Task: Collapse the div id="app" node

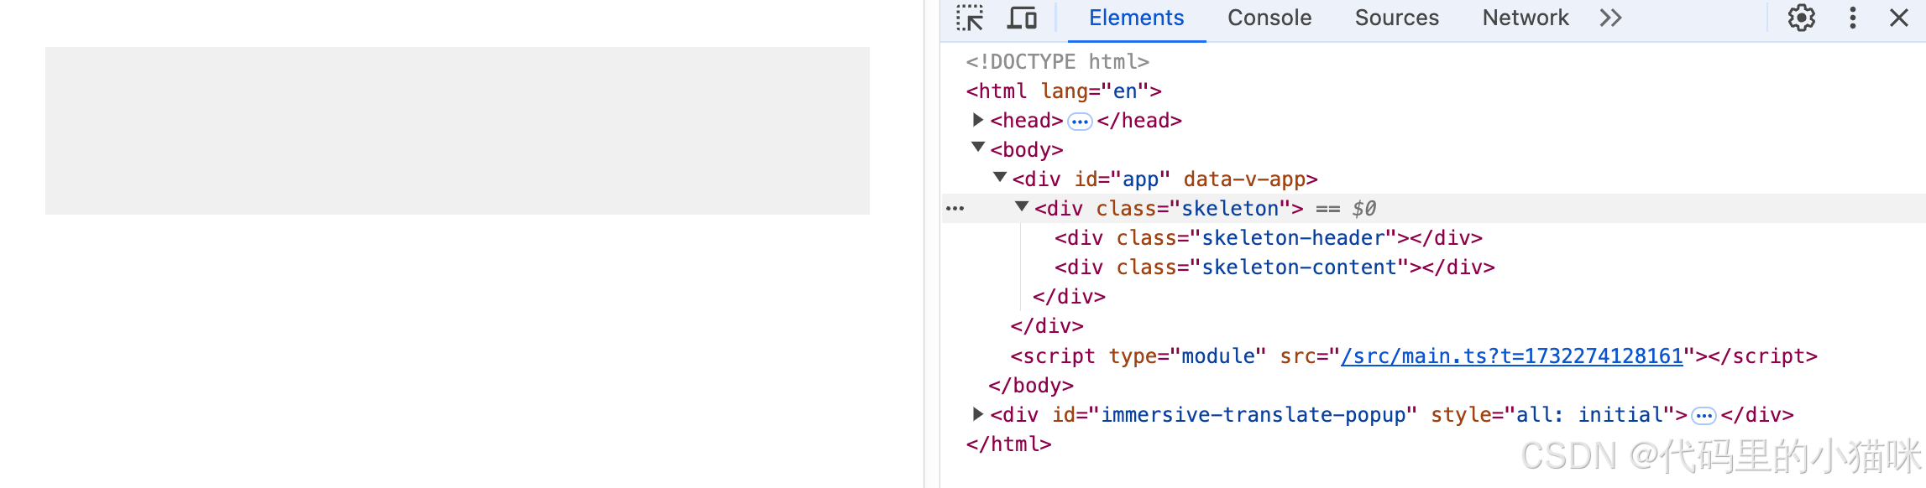Action: [1000, 178]
